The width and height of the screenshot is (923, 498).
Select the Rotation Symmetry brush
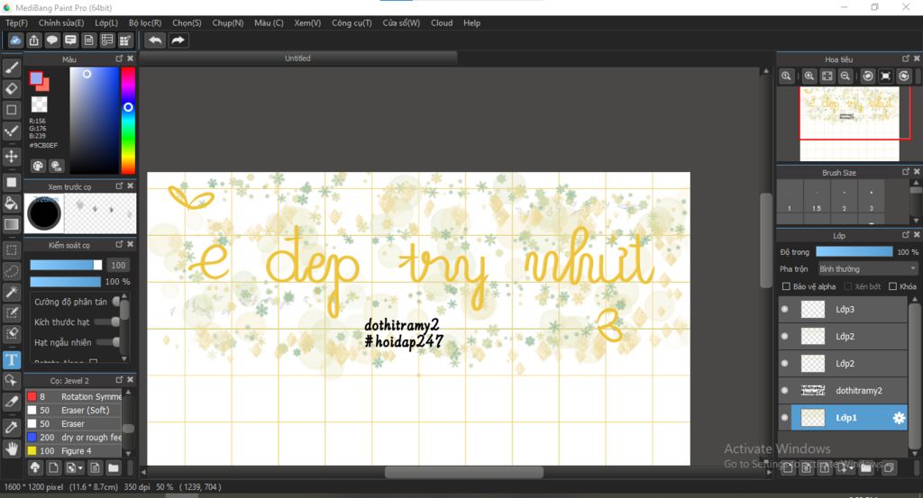point(74,397)
